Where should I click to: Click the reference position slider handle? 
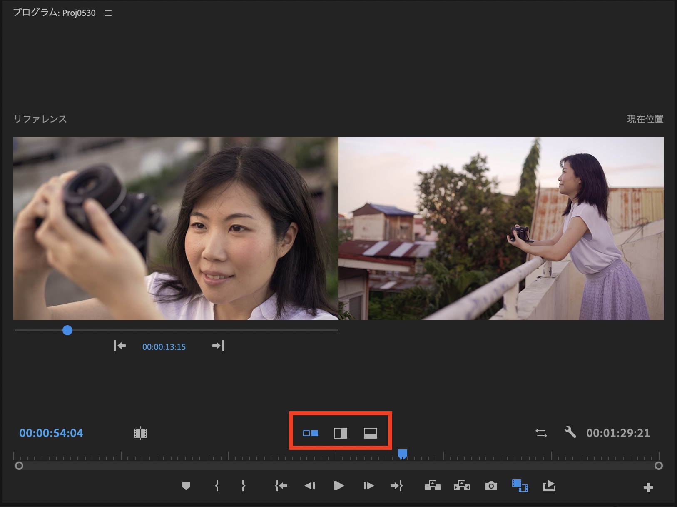tap(67, 330)
